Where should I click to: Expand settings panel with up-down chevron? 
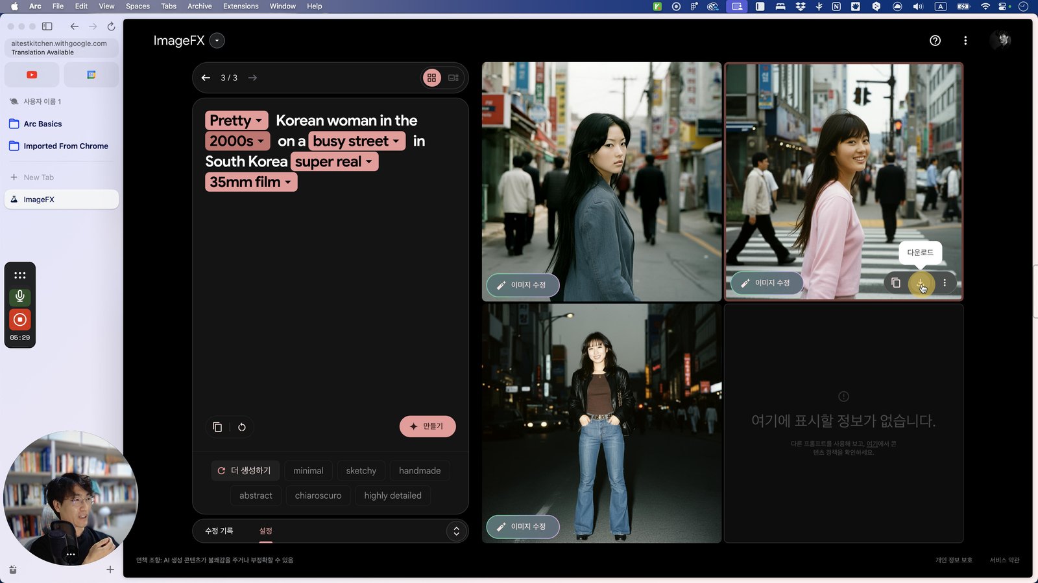tap(456, 531)
